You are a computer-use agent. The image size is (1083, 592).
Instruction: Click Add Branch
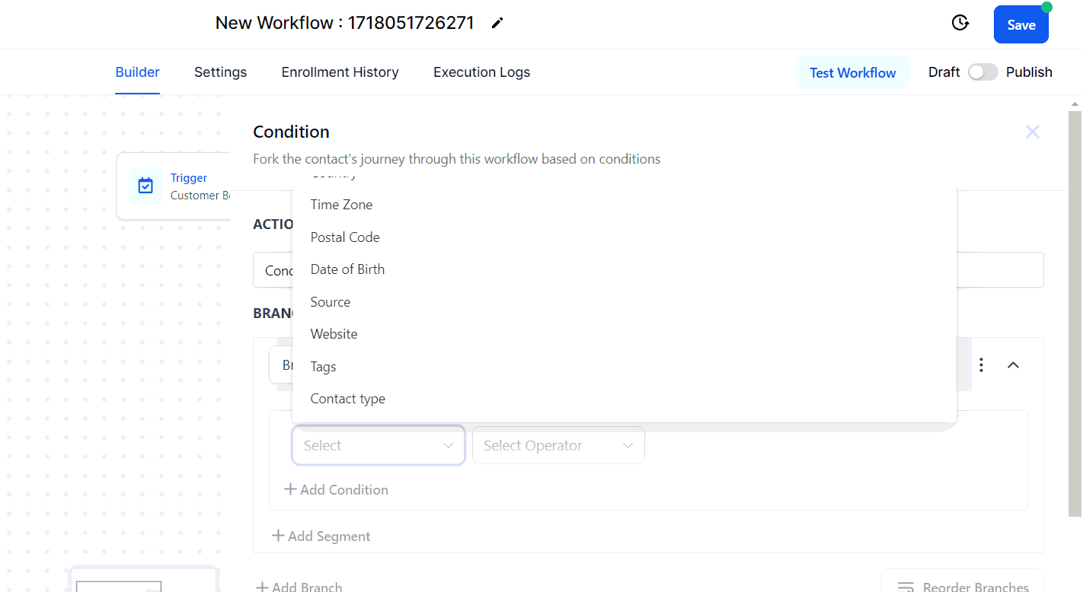click(299, 587)
